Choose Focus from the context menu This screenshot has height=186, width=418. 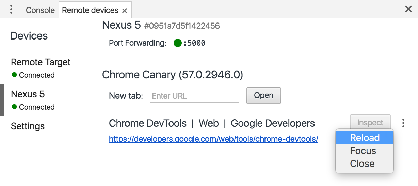(x=363, y=151)
